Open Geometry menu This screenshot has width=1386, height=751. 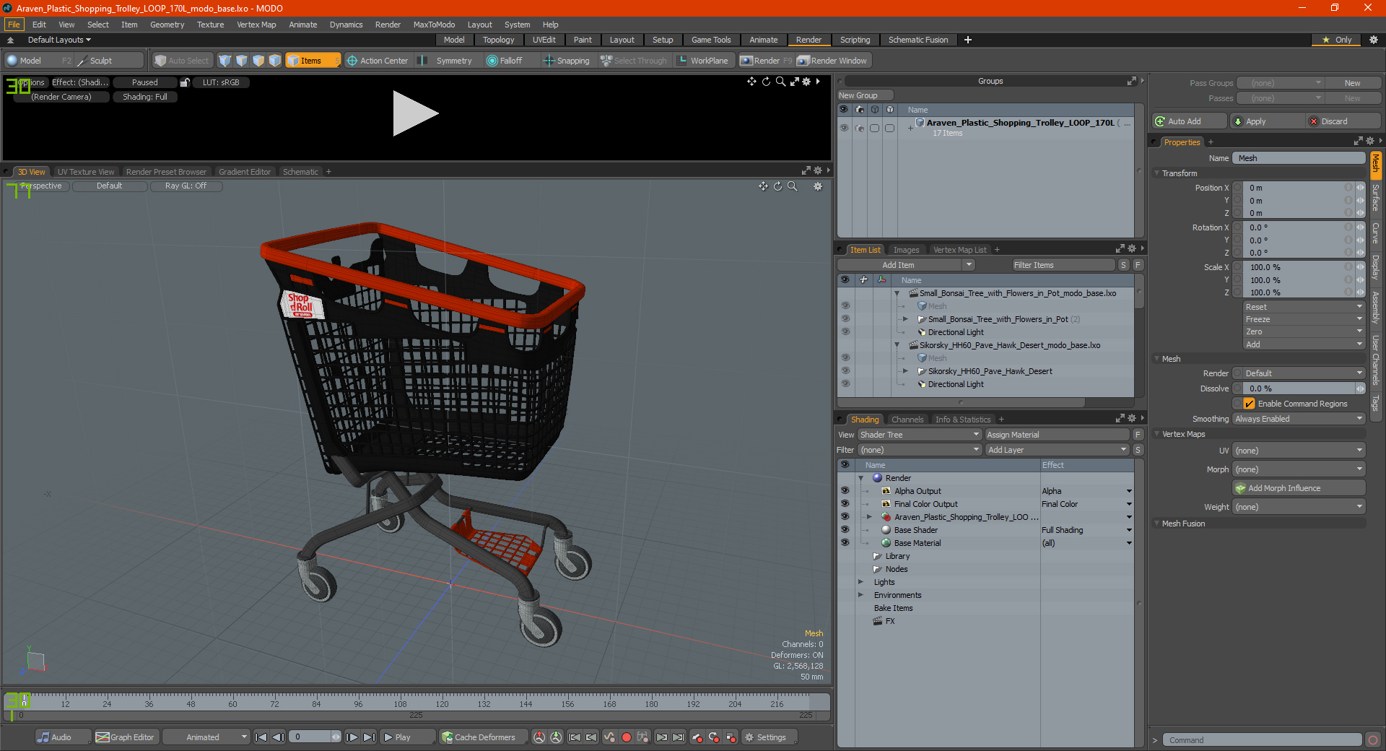click(167, 25)
